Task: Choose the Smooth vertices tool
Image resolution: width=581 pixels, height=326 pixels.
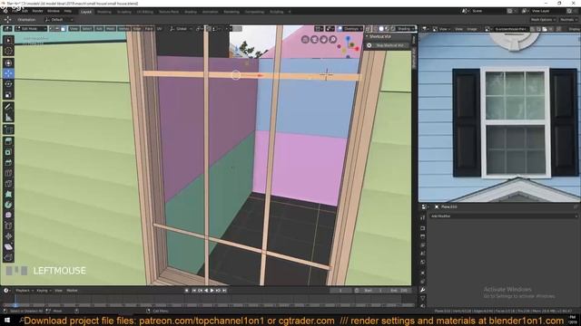Action: (8, 216)
